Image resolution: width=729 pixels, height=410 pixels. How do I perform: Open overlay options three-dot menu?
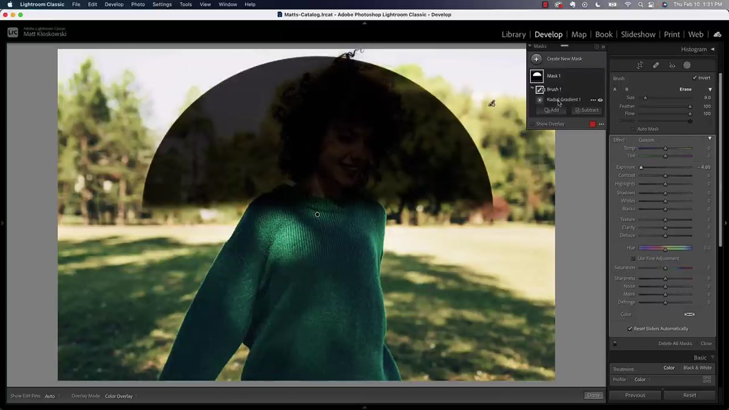point(601,124)
